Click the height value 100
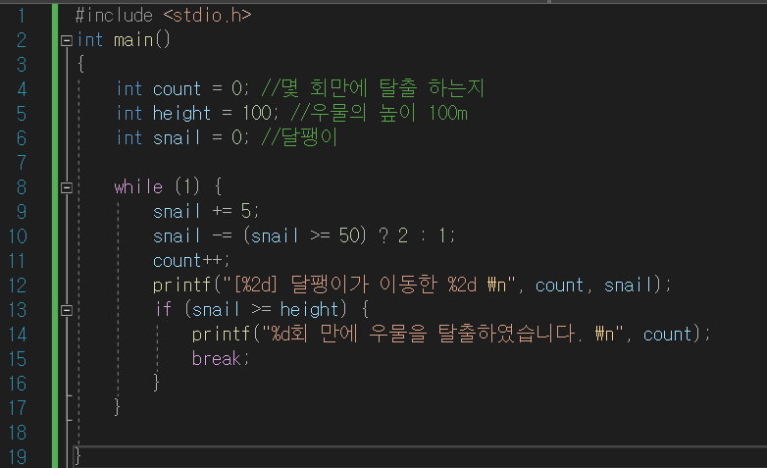 (x=257, y=114)
